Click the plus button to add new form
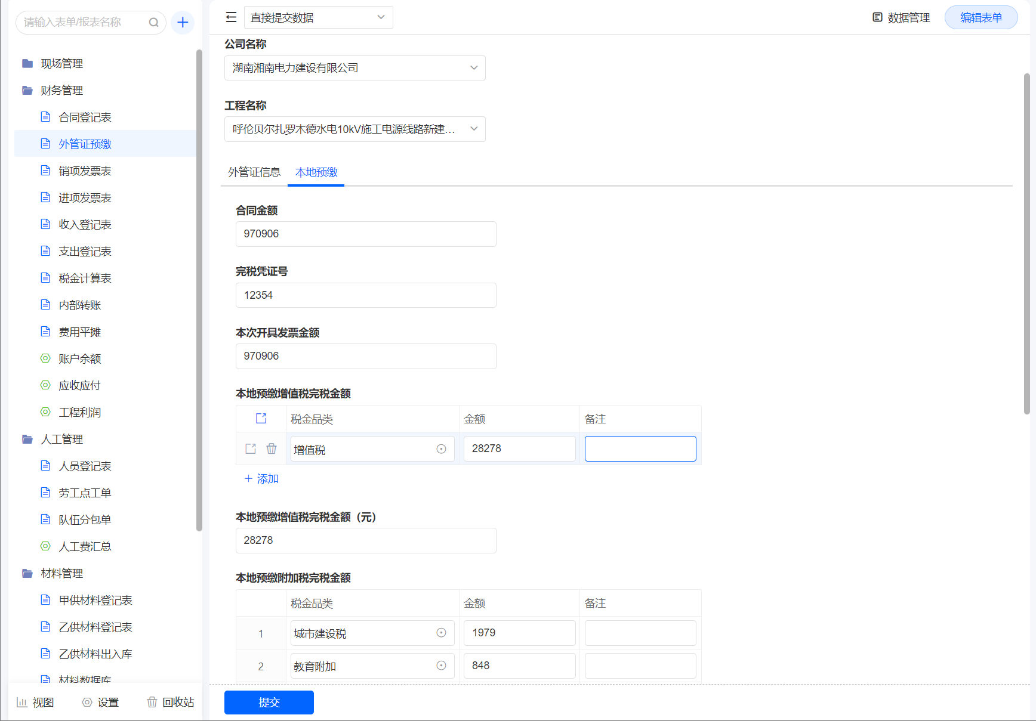This screenshot has height=721, width=1036. [183, 23]
